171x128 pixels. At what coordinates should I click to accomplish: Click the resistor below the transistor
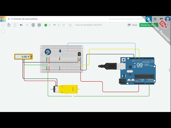pyautogui.click(x=79, y=60)
